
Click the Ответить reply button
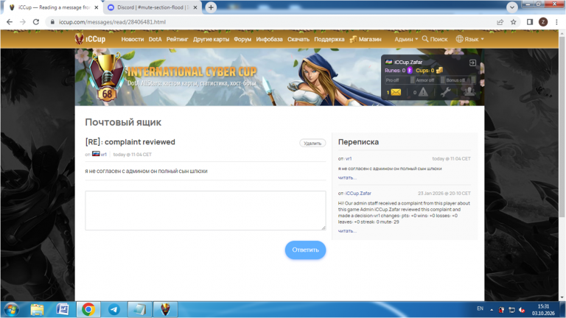coord(305,250)
